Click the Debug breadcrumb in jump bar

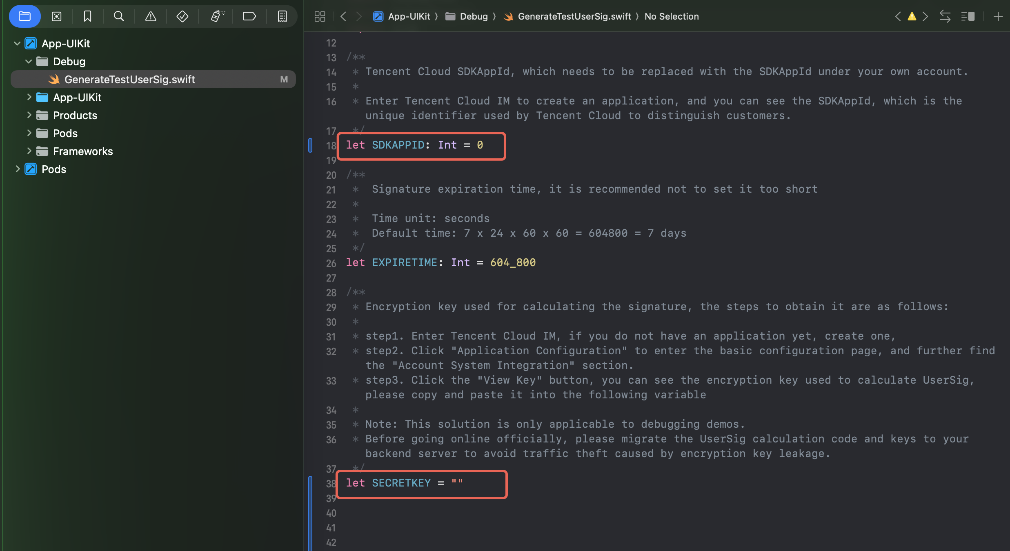tap(473, 16)
